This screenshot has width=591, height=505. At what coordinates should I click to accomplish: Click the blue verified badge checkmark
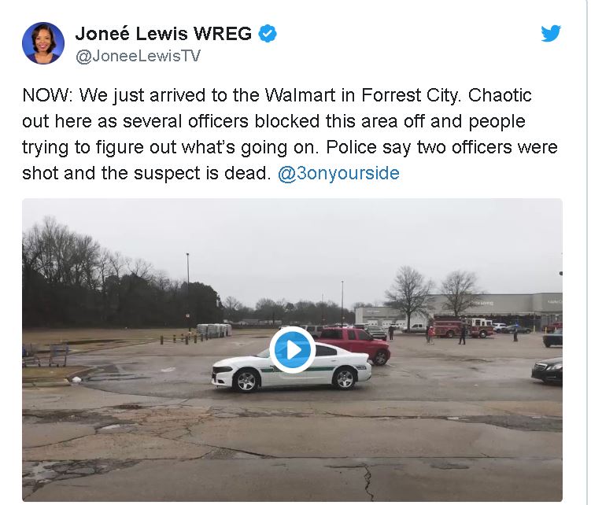click(268, 34)
